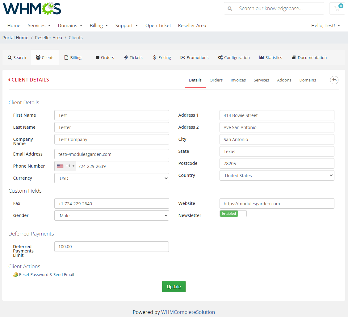Viewport: 348px width, 317px height.
Task: Open the Search tab with magnifier icon
Action: pyautogui.click(x=16, y=57)
